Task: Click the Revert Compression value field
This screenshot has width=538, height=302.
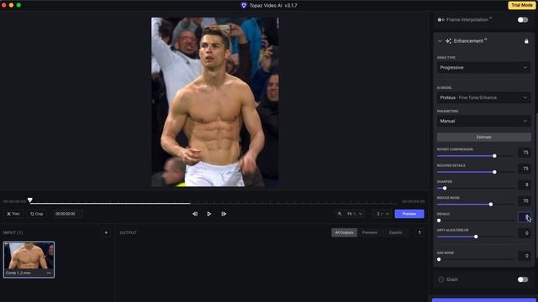Action: [525, 153]
